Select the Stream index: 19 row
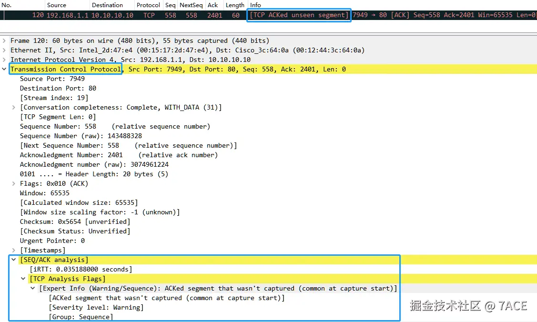Viewport: 537px width, 322px height. [54, 98]
